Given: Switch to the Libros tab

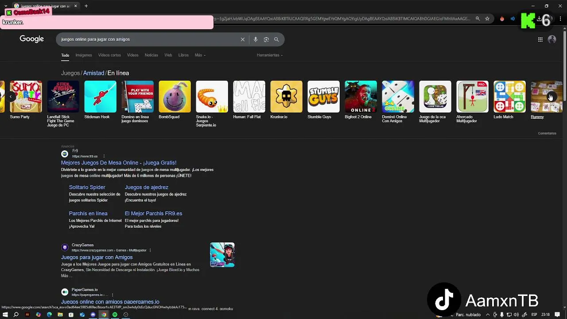Looking at the screenshot, I should coord(183,55).
